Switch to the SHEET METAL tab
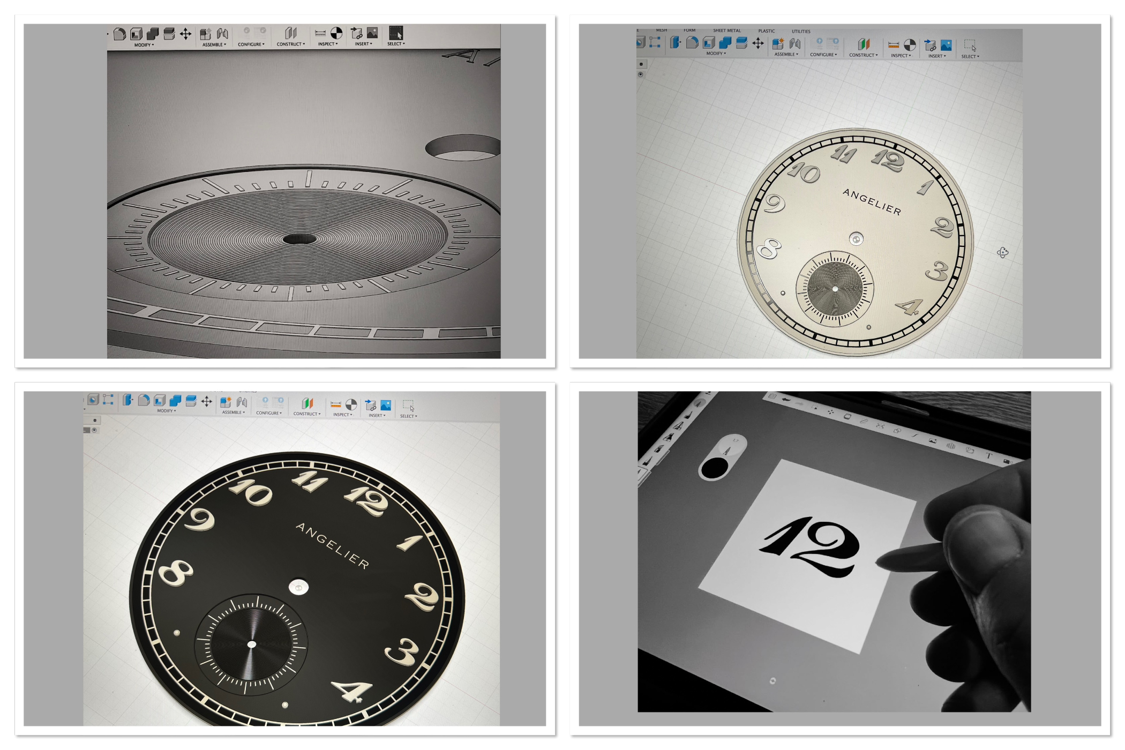 [727, 31]
